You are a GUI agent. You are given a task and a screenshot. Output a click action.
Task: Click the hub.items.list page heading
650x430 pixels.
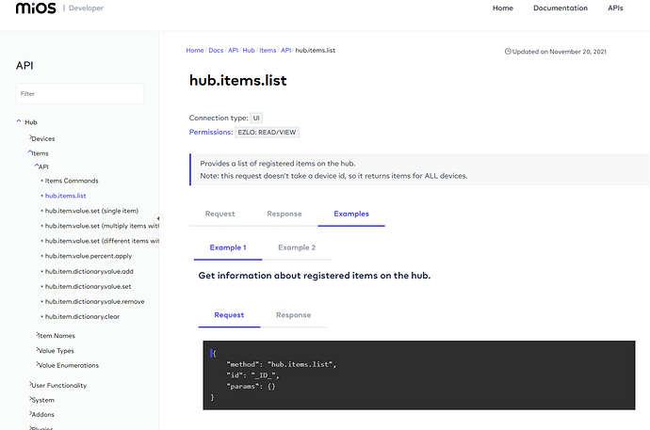(x=238, y=80)
